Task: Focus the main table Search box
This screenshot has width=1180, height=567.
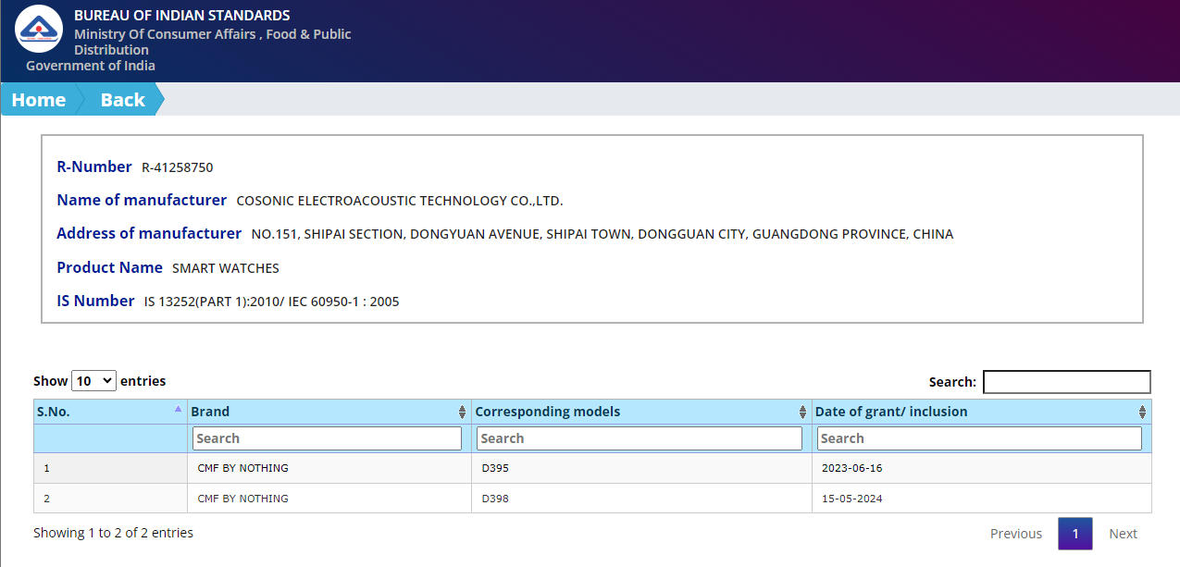Action: [x=1066, y=382]
